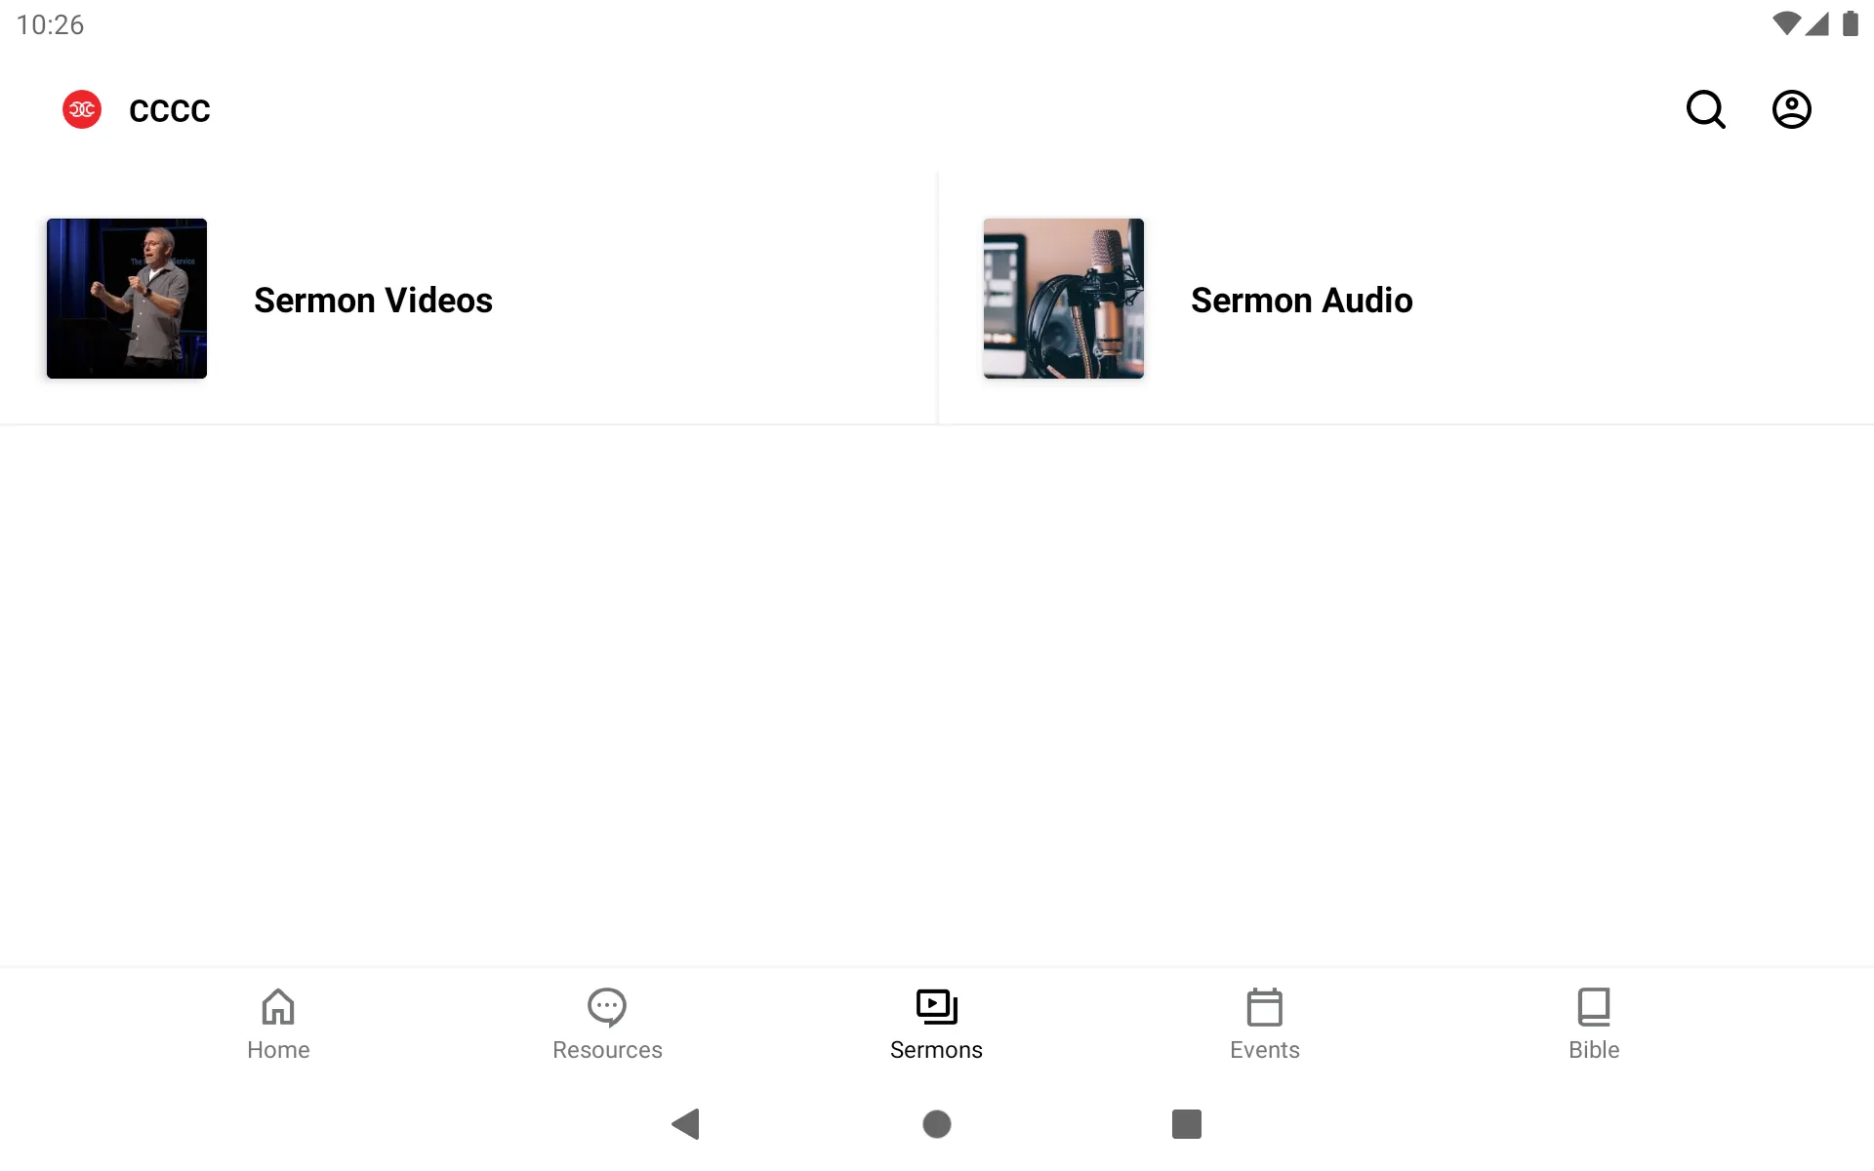The width and height of the screenshot is (1874, 1171).
Task: Select Sermons tab
Action: (936, 1023)
